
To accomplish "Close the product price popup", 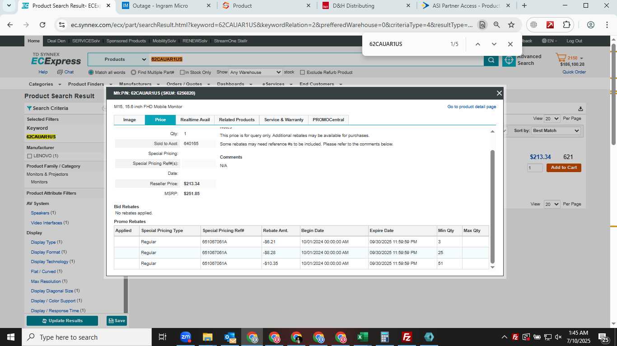I will click(x=499, y=93).
